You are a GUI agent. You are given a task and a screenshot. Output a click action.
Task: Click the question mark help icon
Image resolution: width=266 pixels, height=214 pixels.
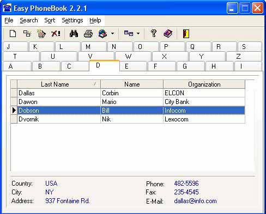pos(154,33)
